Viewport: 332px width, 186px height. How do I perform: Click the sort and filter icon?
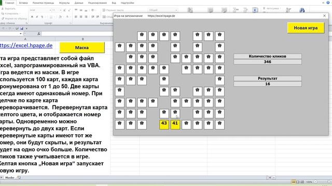coord(288,10)
